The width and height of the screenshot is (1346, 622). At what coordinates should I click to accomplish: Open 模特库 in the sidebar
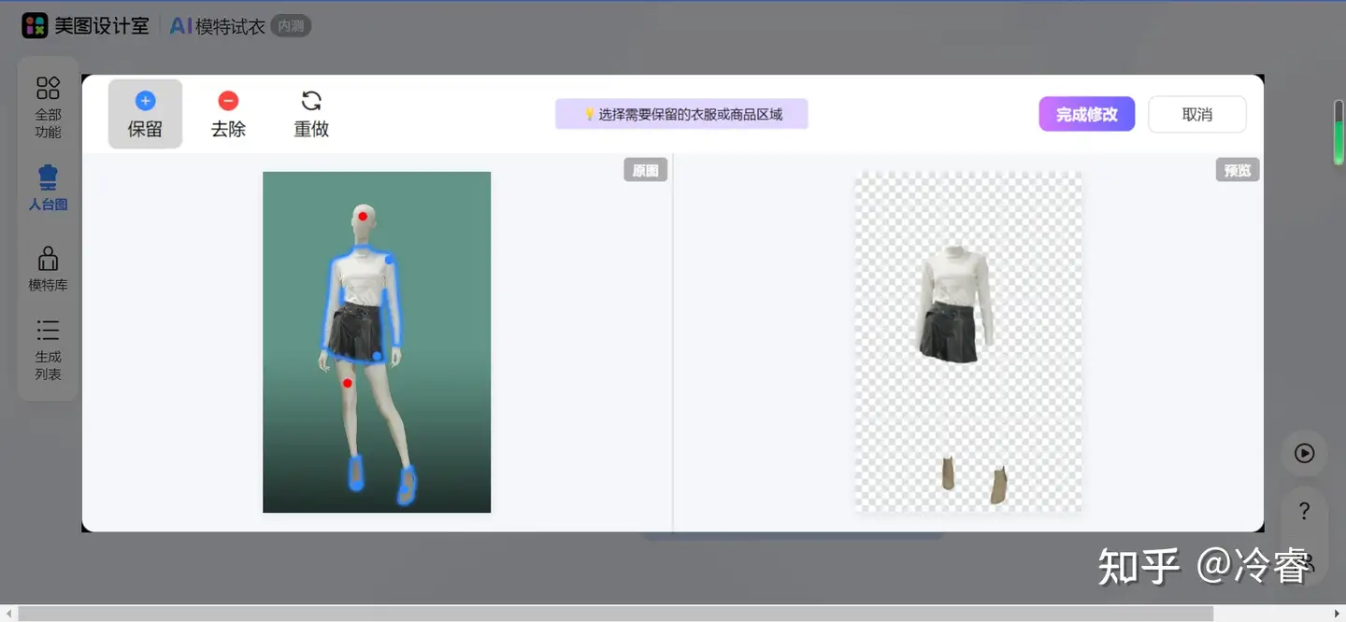point(48,268)
